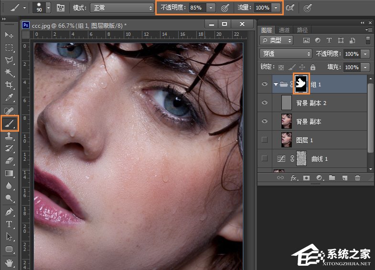Viewport: 375px width, 270px height.
Task: Switch to the 通道 tab
Action: [284, 30]
